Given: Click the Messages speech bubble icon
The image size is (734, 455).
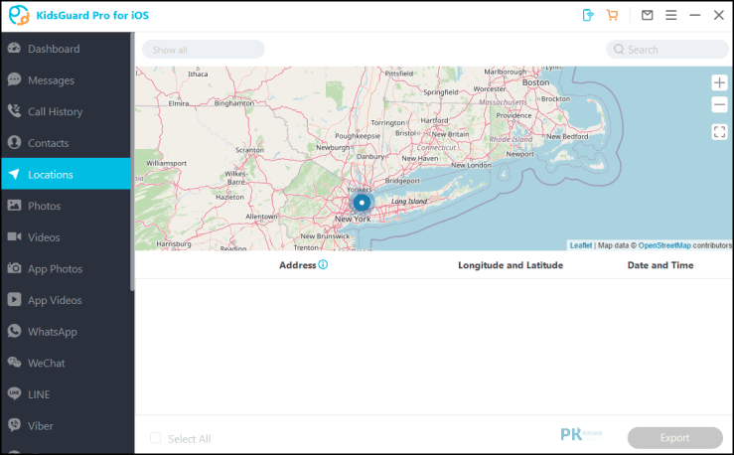Looking at the screenshot, I should [14, 79].
